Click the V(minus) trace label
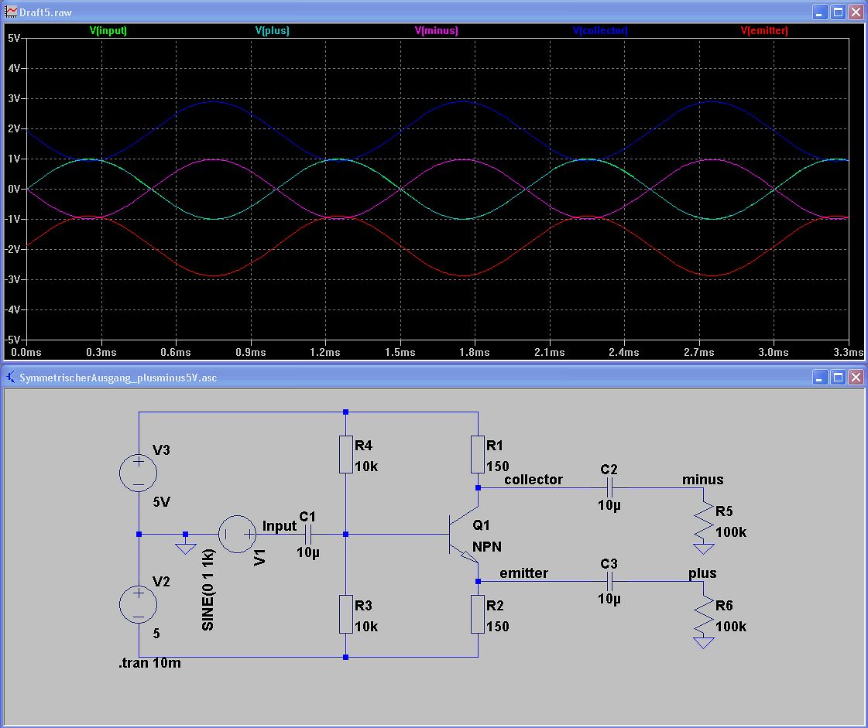The width and height of the screenshot is (868, 728). pyautogui.click(x=437, y=31)
